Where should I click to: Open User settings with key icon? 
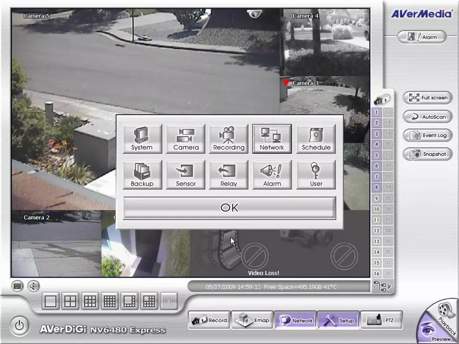tap(316, 175)
